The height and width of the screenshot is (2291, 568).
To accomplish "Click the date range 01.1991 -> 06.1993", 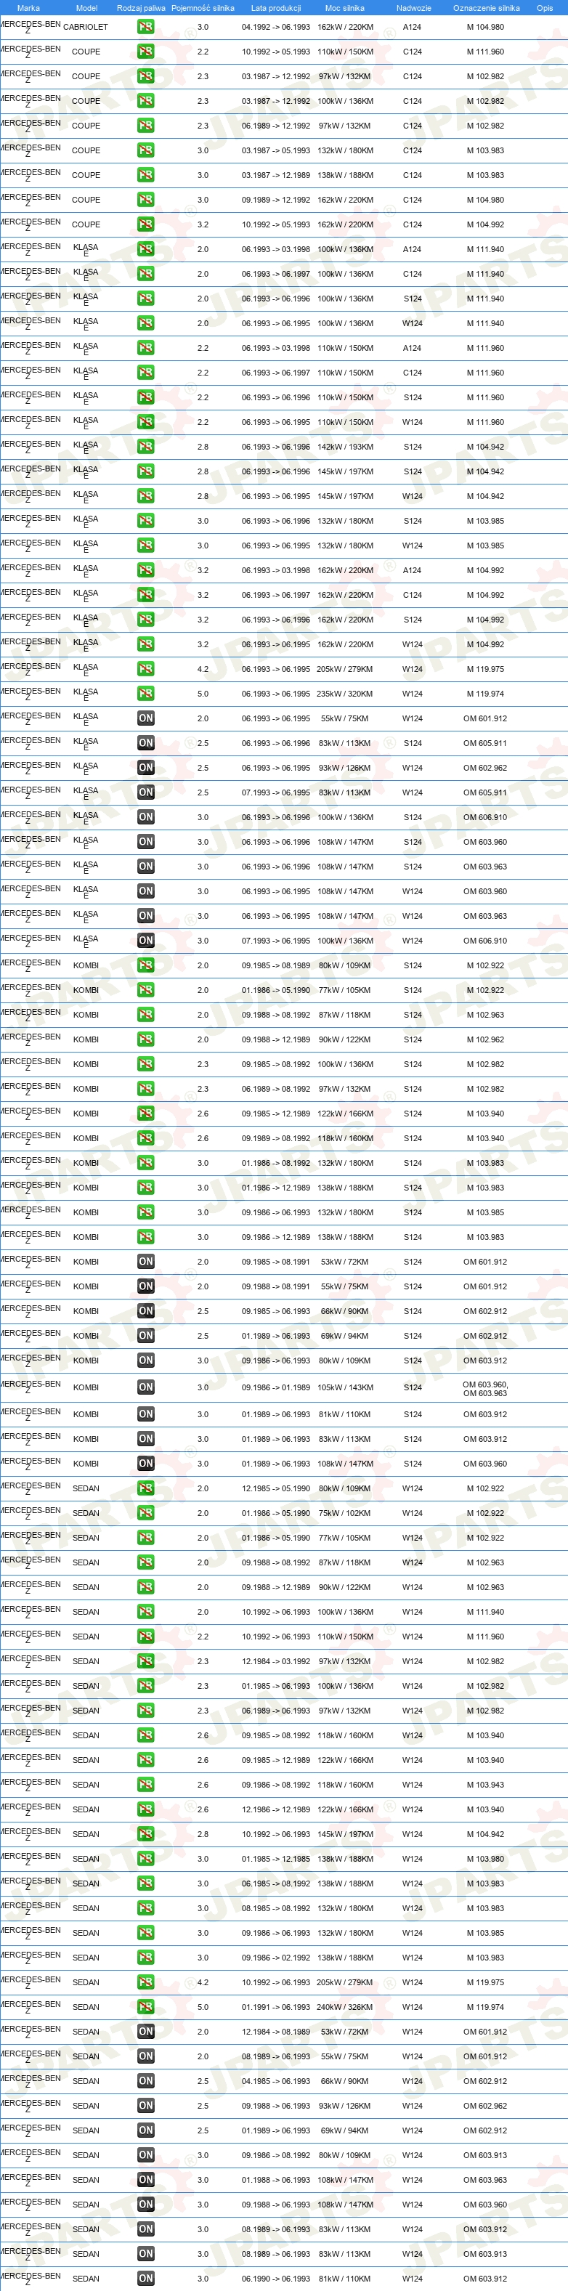I will pyautogui.click(x=275, y=2007).
